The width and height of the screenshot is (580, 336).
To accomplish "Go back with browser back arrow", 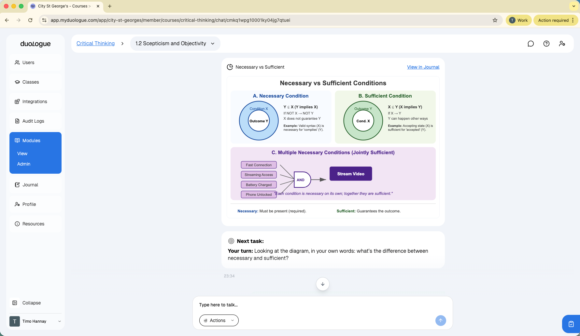I will point(7,20).
